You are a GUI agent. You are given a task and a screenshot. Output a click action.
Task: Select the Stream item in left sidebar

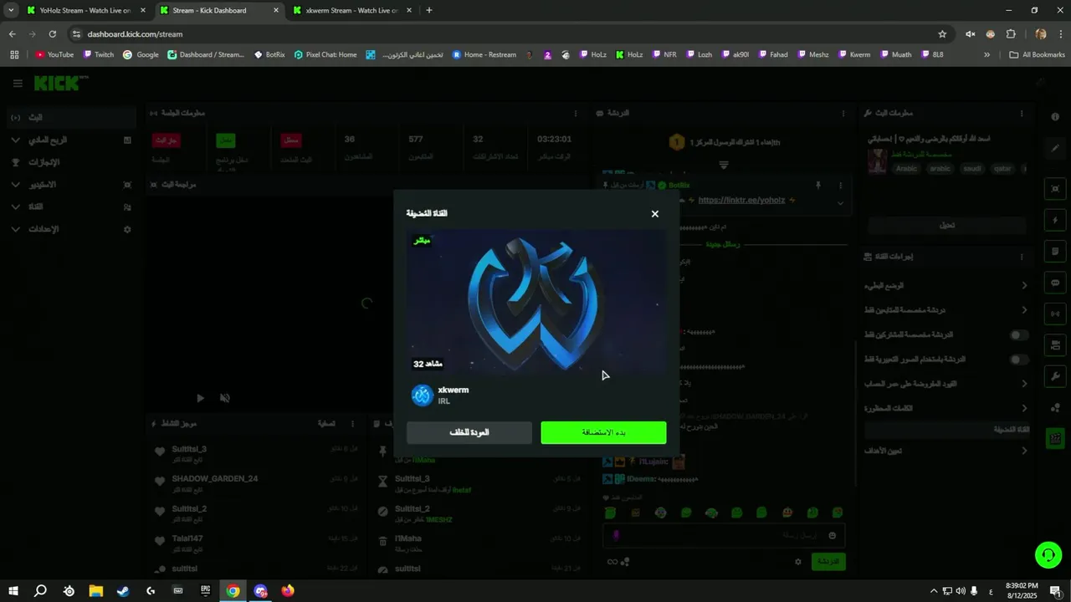71,117
